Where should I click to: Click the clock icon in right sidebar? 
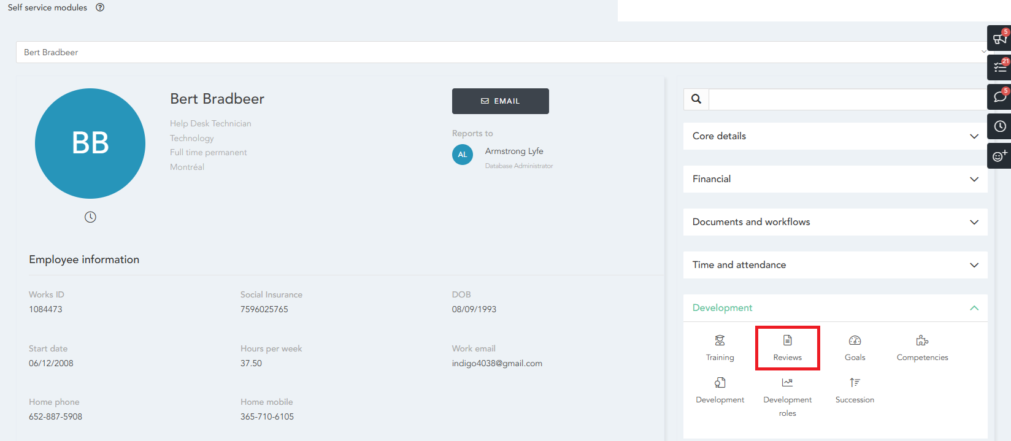pos(999,126)
